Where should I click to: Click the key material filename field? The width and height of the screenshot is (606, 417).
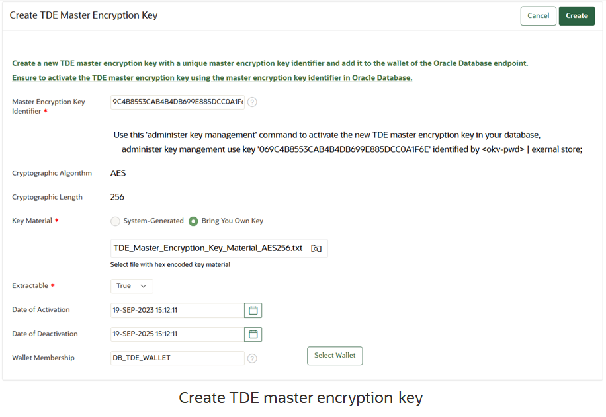pos(205,248)
